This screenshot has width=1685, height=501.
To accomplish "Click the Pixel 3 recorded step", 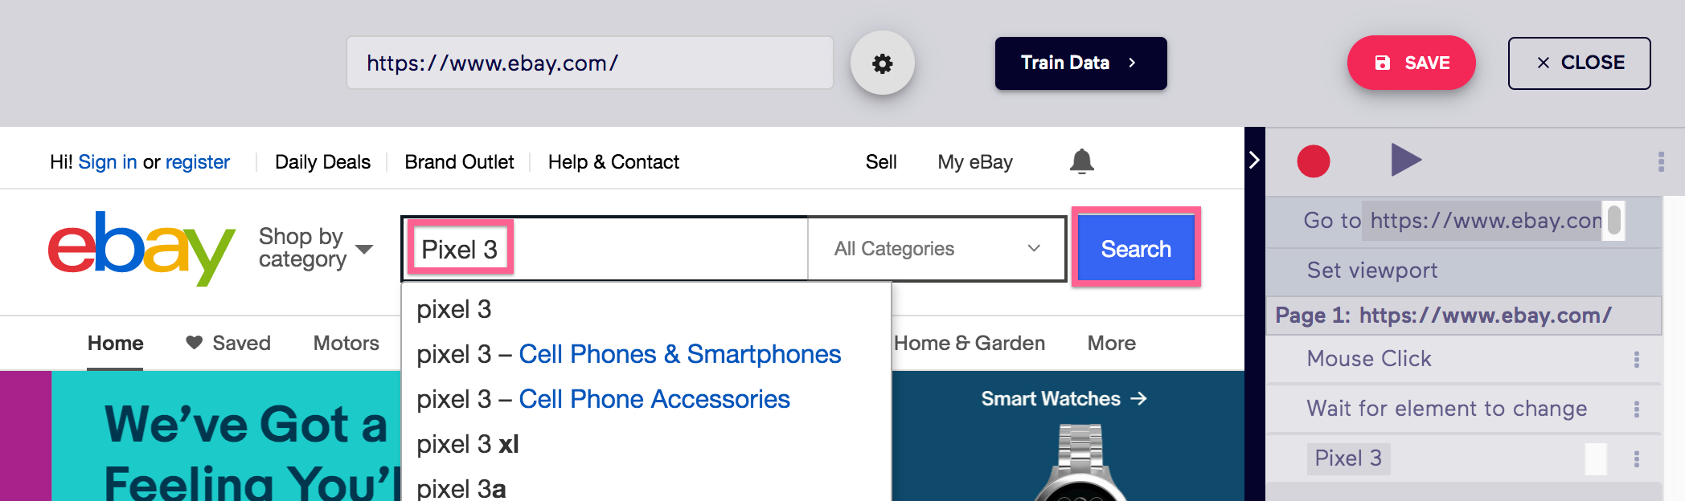I will [x=1348, y=458].
